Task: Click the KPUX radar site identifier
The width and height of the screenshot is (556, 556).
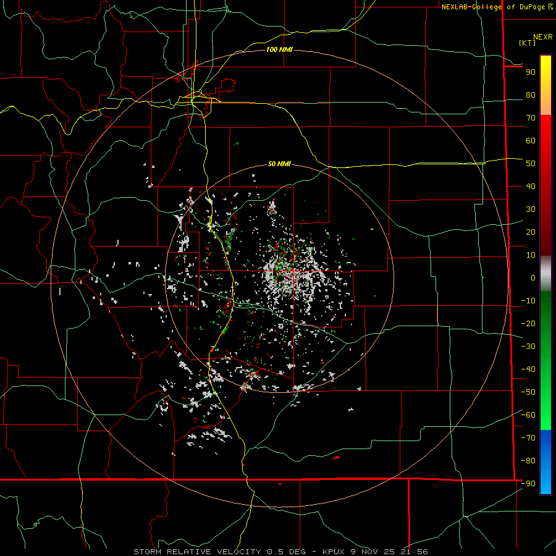Action: pyautogui.click(x=334, y=552)
